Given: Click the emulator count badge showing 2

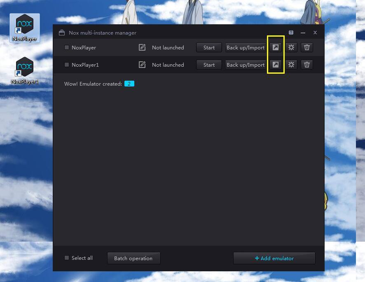Looking at the screenshot, I should pyautogui.click(x=129, y=84).
